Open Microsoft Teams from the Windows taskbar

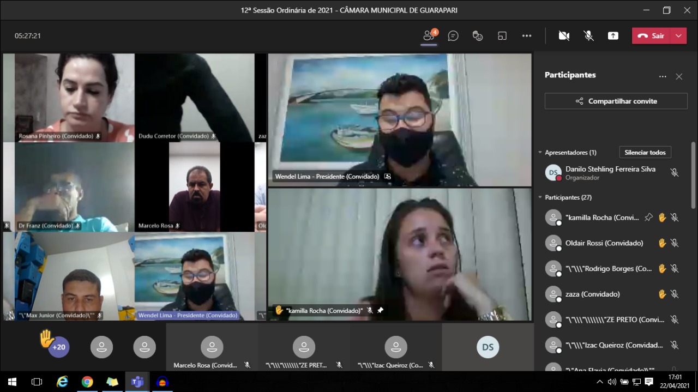(x=137, y=382)
